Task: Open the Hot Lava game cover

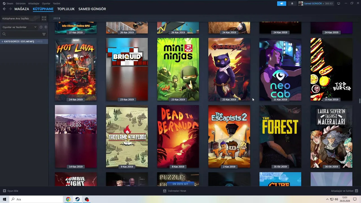Action: point(76,69)
